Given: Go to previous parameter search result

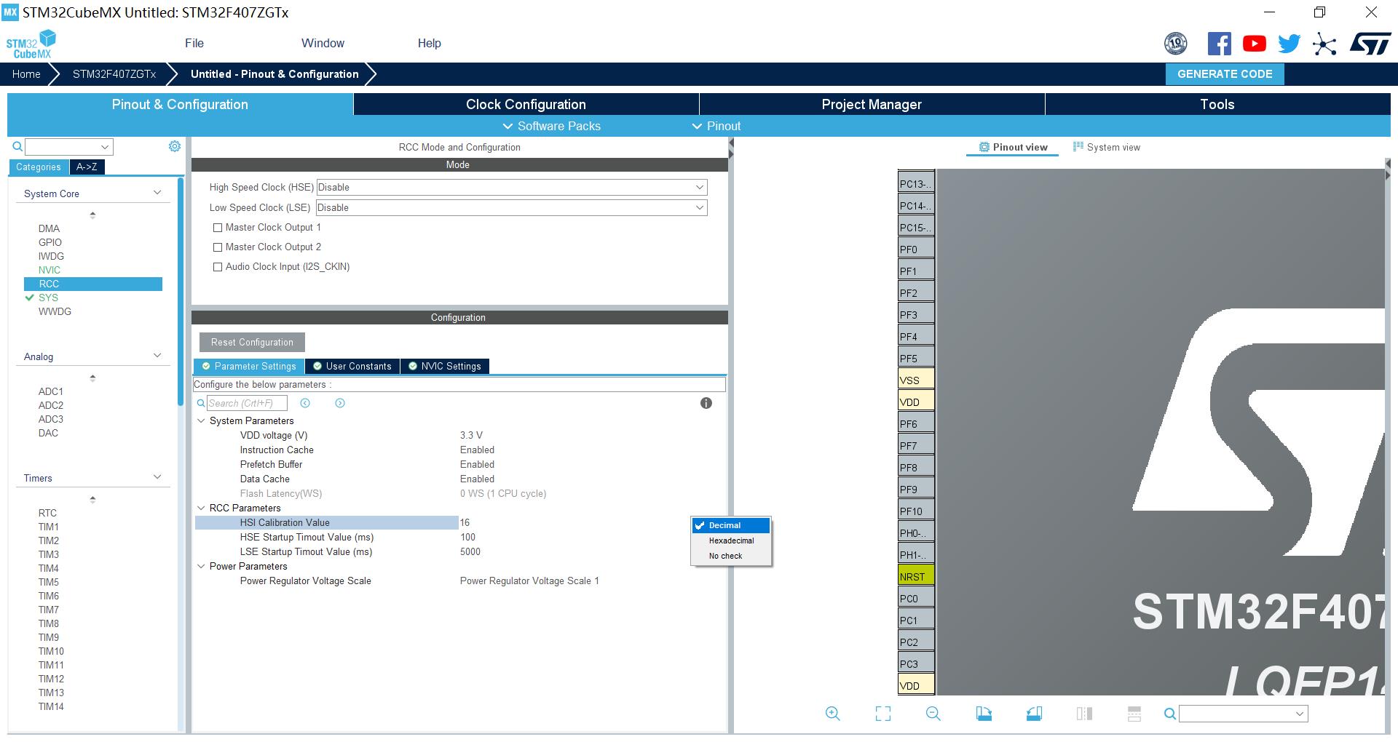Looking at the screenshot, I should tap(305, 403).
